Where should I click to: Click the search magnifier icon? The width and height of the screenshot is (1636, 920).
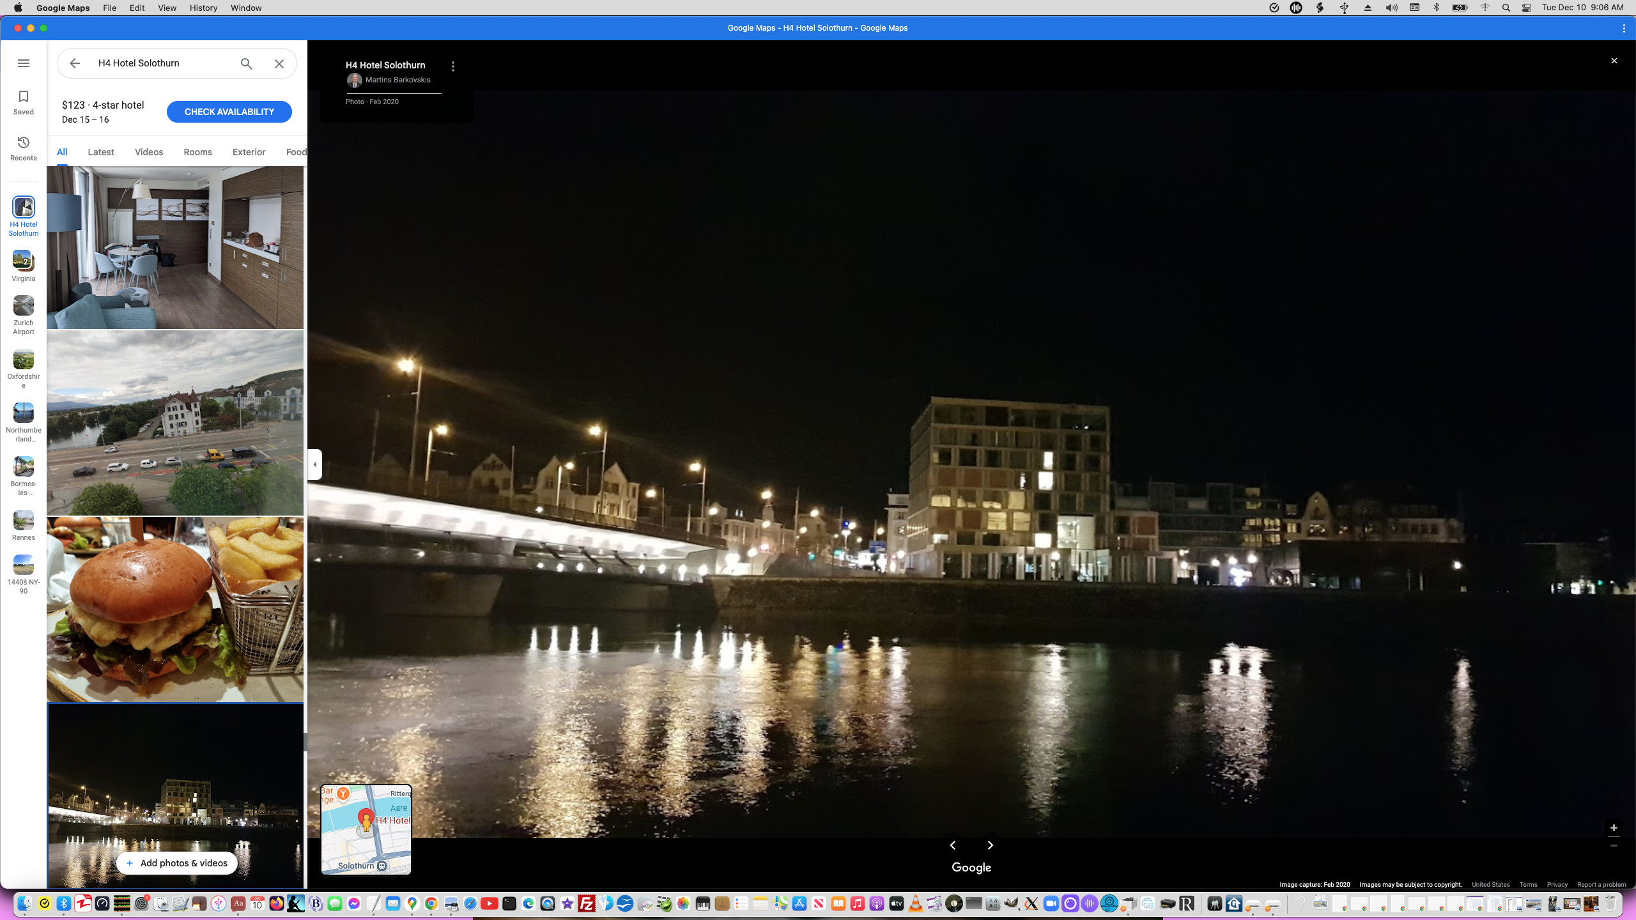(x=247, y=63)
